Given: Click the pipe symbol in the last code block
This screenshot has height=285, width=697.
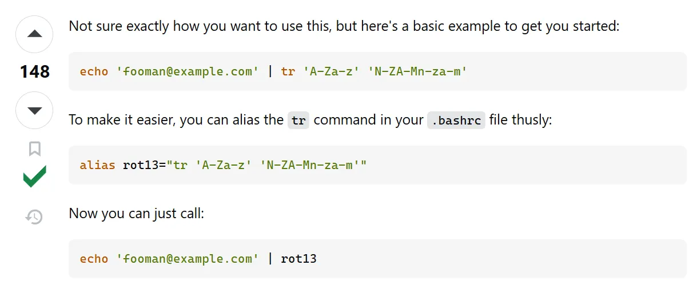Looking at the screenshot, I should 270,259.
